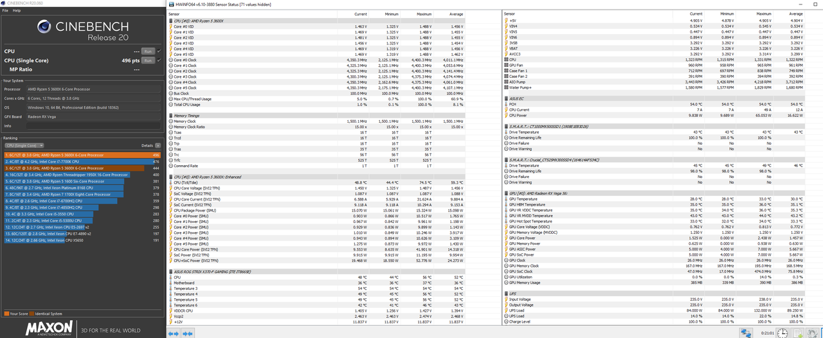
Task: Run the CPU multi-core benchmark
Action: [x=147, y=51]
